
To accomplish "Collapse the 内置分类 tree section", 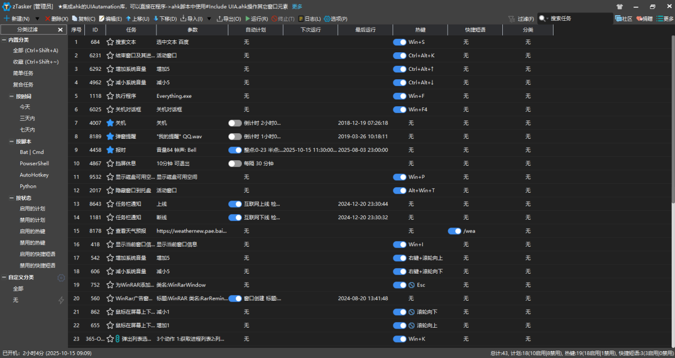I will coord(4,40).
